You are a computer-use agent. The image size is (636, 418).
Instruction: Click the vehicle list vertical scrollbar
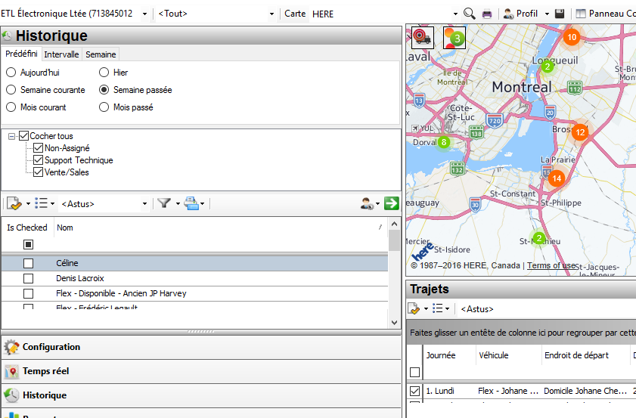(x=394, y=272)
